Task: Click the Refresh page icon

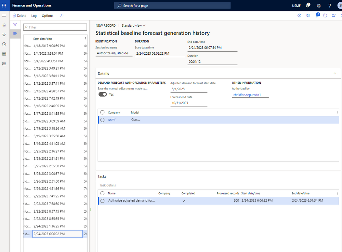Action: 325,16
